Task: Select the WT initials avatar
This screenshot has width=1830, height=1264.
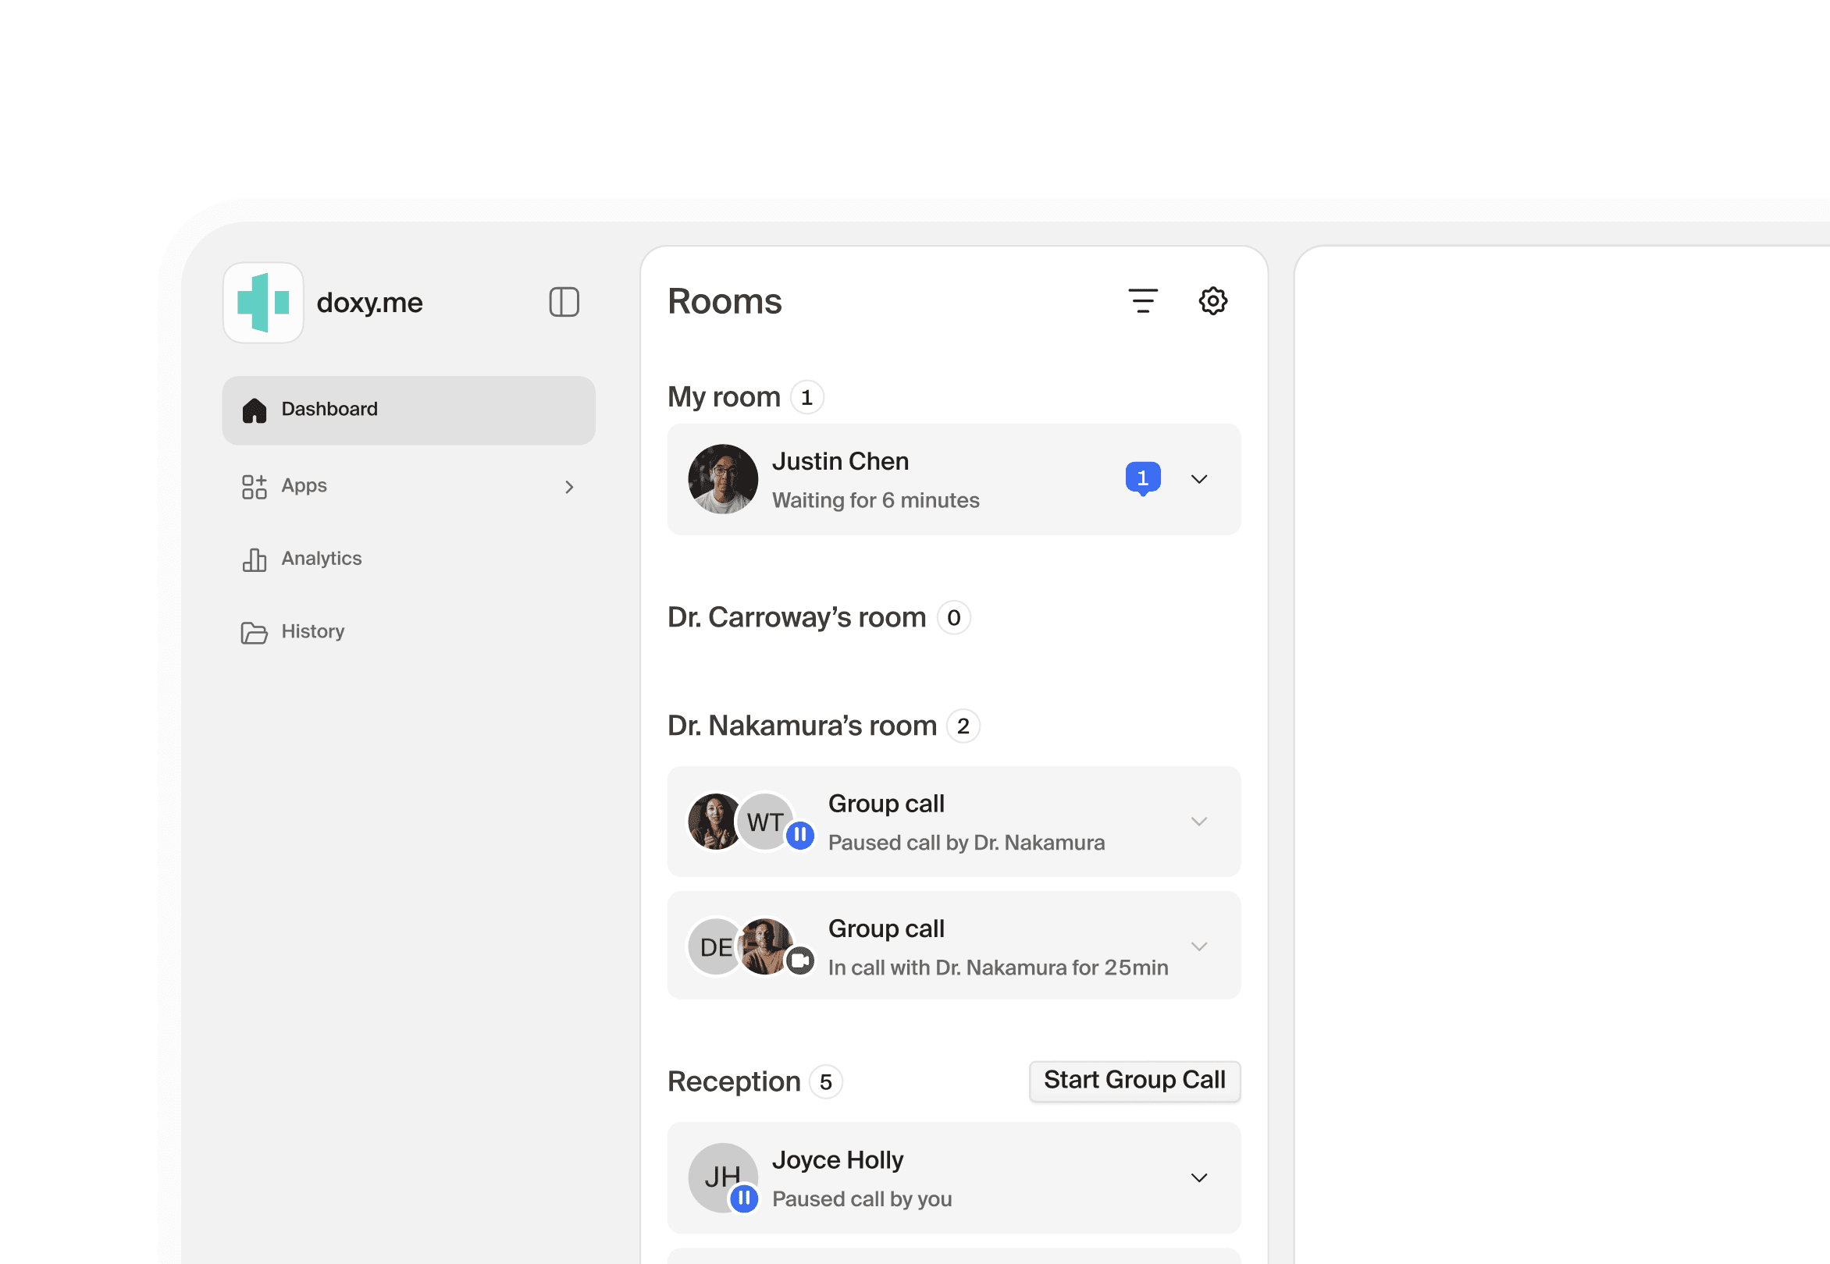Action: click(x=765, y=822)
